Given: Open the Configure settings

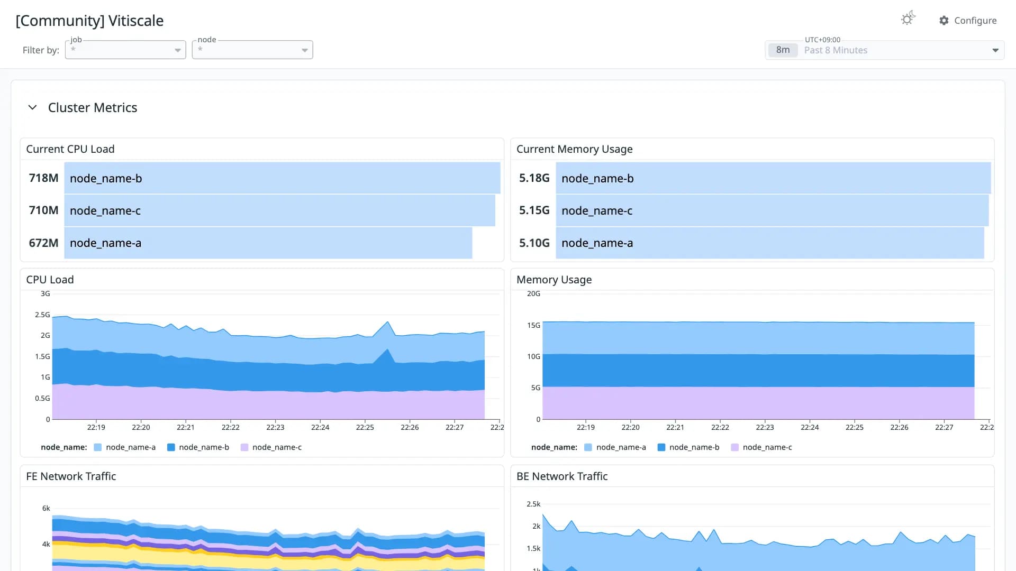Looking at the screenshot, I should [968, 21].
